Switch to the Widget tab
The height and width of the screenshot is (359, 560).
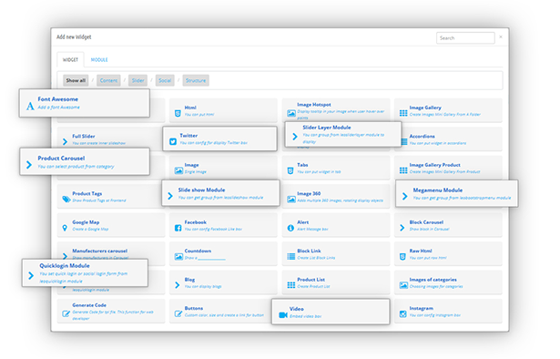pyautogui.click(x=70, y=59)
